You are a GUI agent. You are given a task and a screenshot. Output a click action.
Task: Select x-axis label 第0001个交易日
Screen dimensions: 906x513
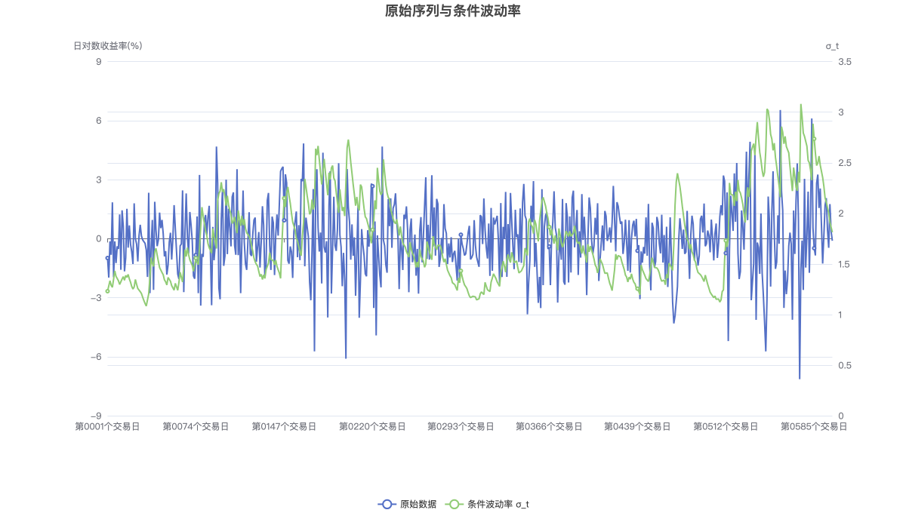107,426
